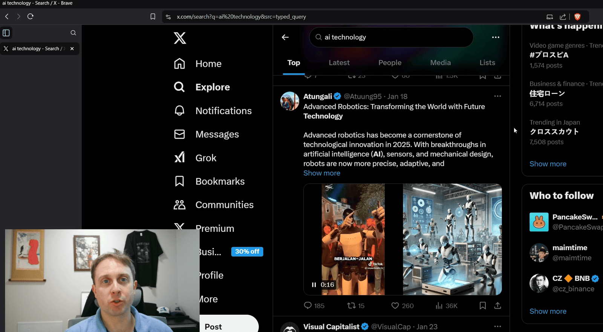Repost the Atungali post showing 15

(x=356, y=306)
